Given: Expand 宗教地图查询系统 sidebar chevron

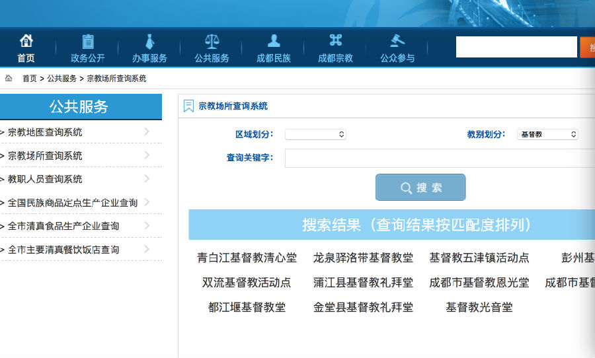Looking at the screenshot, I should coord(147,131).
